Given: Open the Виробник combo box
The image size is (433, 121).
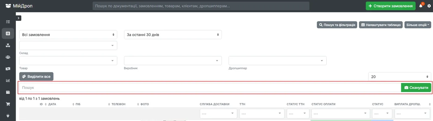Looking at the screenshot, I should 173,60.
